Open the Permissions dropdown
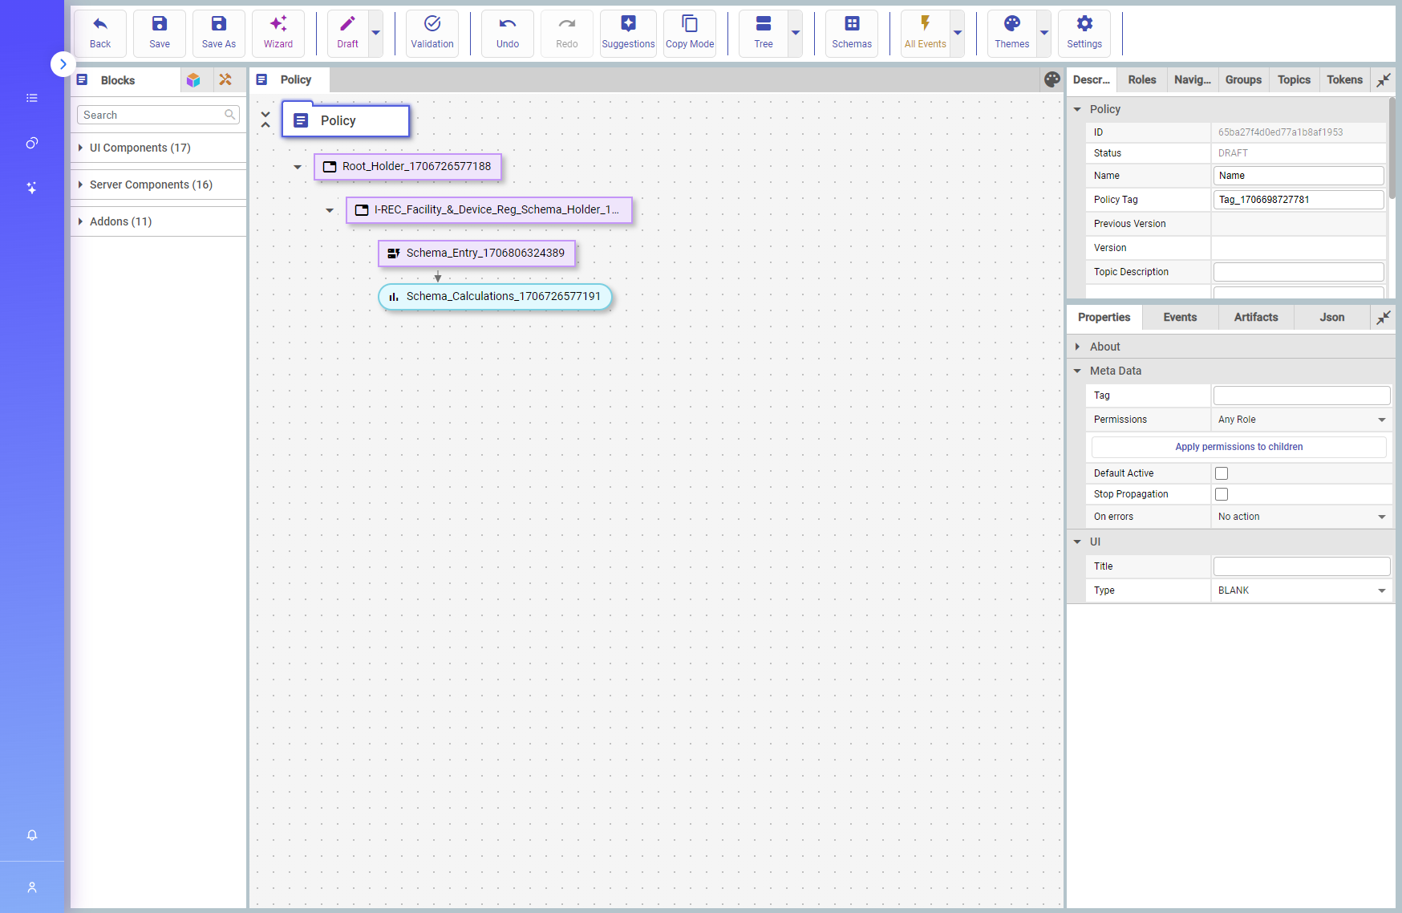 click(1300, 420)
